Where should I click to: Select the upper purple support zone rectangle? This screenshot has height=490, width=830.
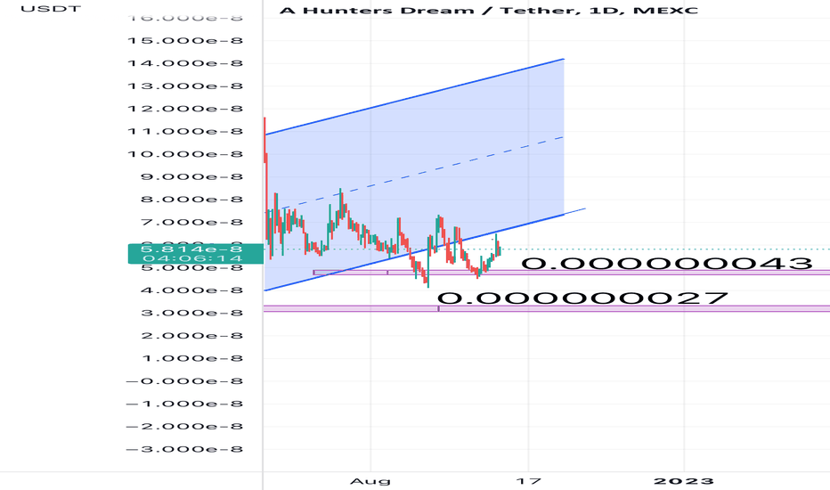coord(572,273)
